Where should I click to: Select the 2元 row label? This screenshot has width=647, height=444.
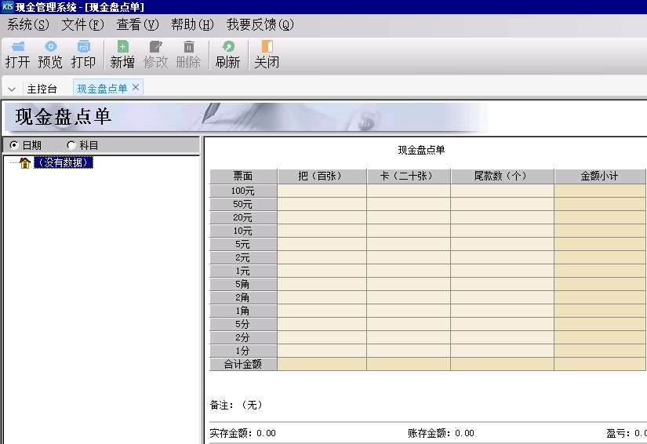pyautogui.click(x=243, y=257)
